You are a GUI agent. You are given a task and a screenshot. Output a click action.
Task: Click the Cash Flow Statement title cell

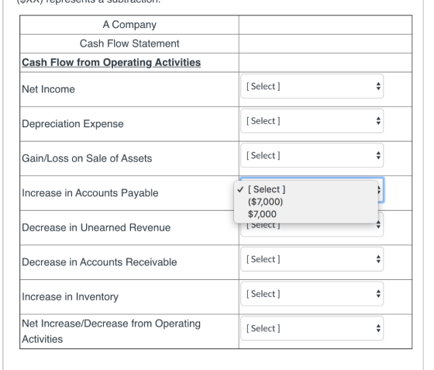click(x=129, y=43)
